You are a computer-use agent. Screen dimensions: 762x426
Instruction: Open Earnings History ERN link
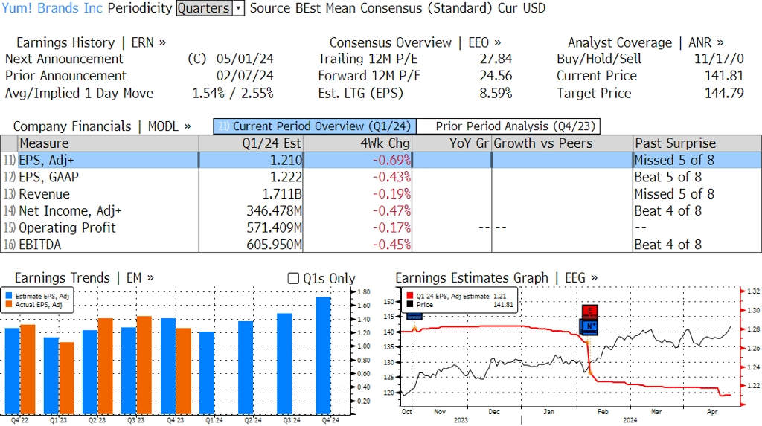91,42
